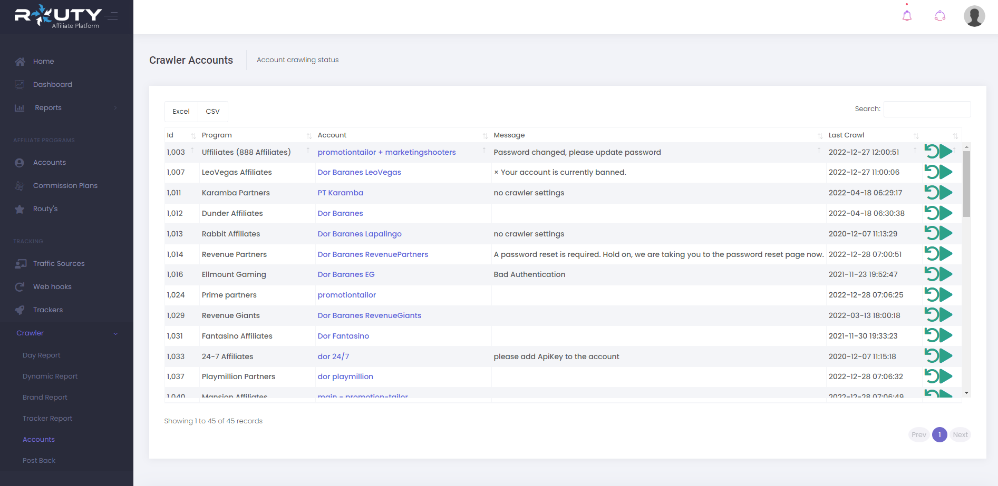Export table with the Excel button
This screenshot has height=486, width=998.
[x=181, y=112]
